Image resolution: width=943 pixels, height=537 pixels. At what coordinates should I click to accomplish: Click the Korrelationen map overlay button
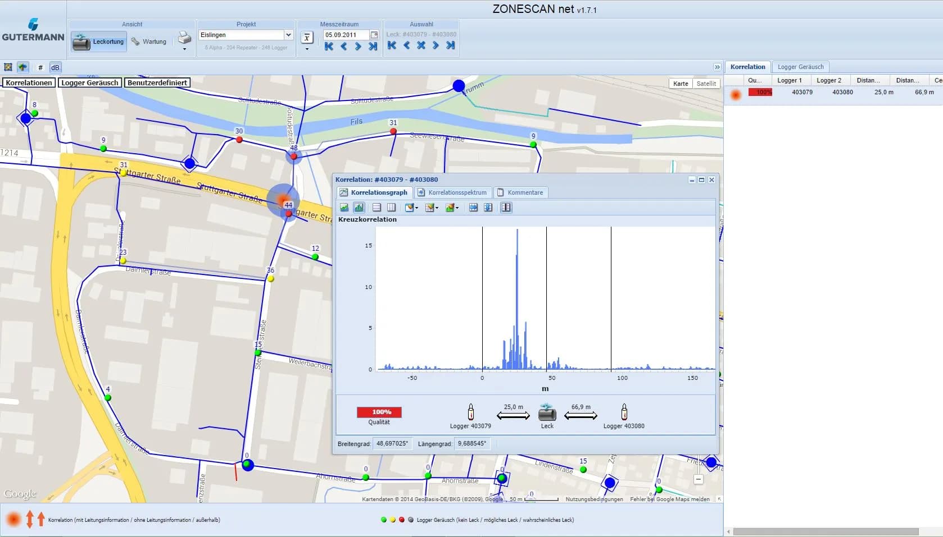click(29, 82)
